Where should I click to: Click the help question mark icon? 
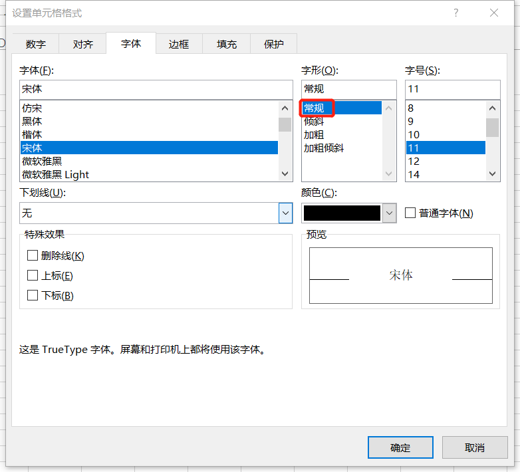pos(456,13)
